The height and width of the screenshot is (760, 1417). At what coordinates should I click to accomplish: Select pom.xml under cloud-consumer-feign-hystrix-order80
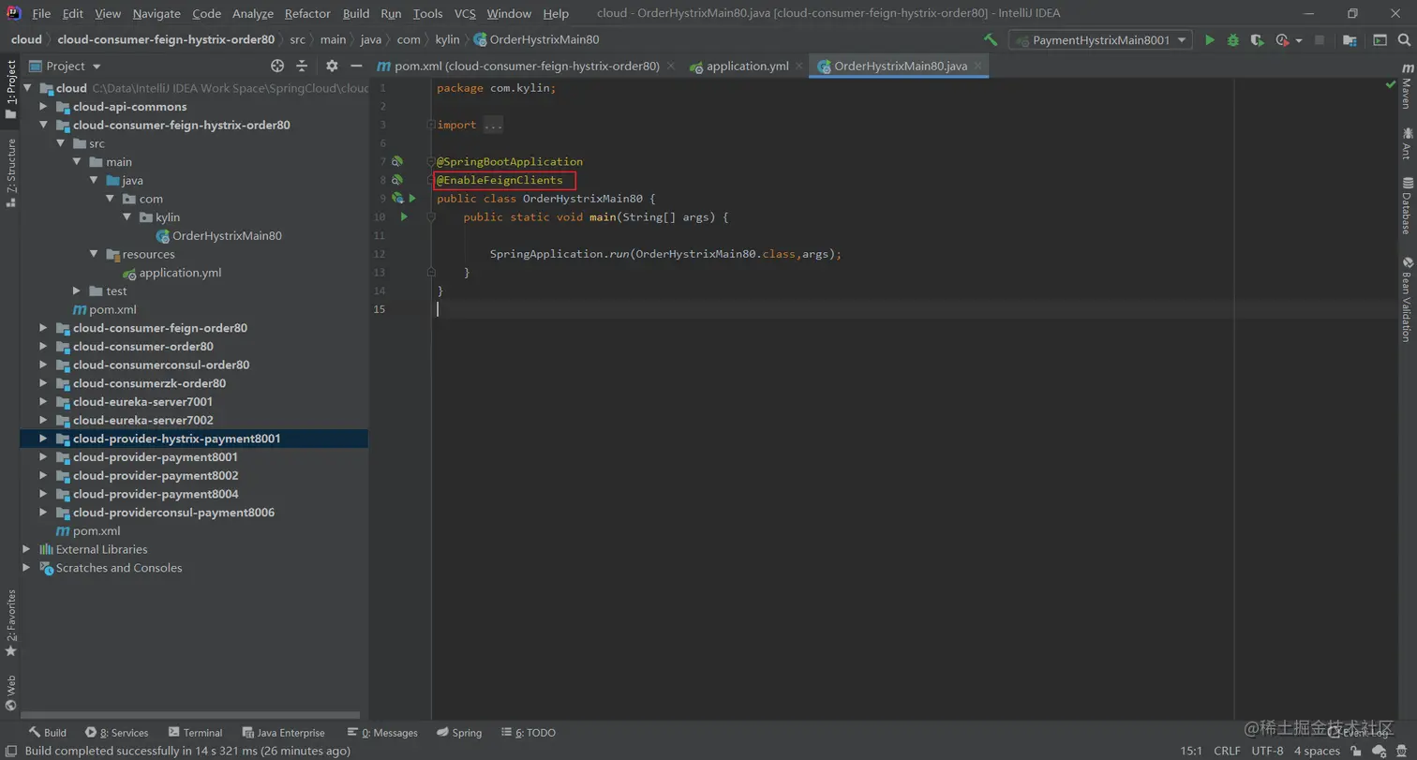tap(112, 309)
